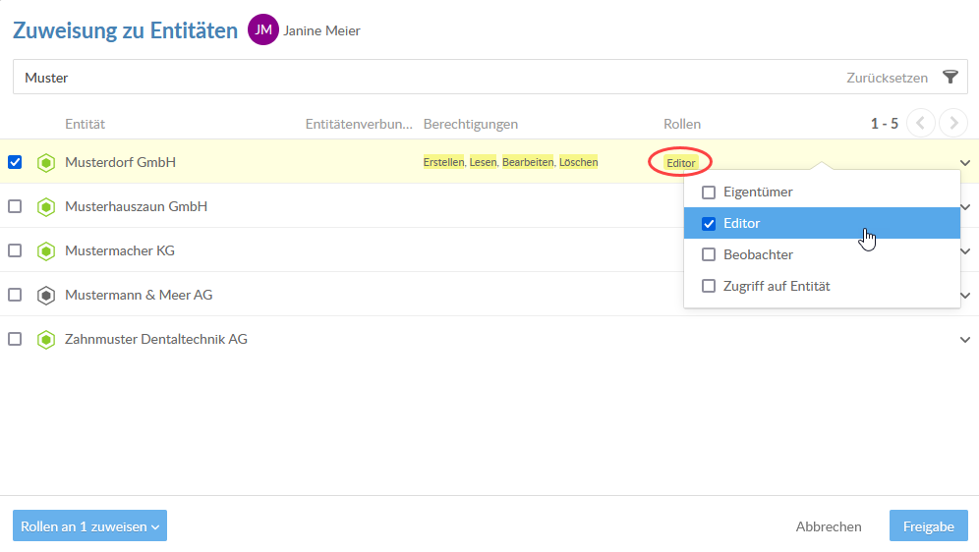Click the JM user avatar

pos(262,29)
